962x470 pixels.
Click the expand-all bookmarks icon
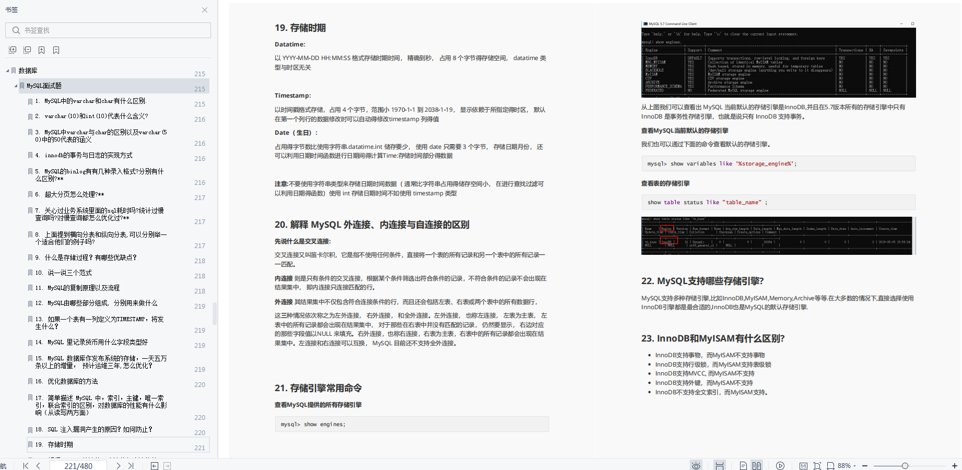[x=13, y=50]
